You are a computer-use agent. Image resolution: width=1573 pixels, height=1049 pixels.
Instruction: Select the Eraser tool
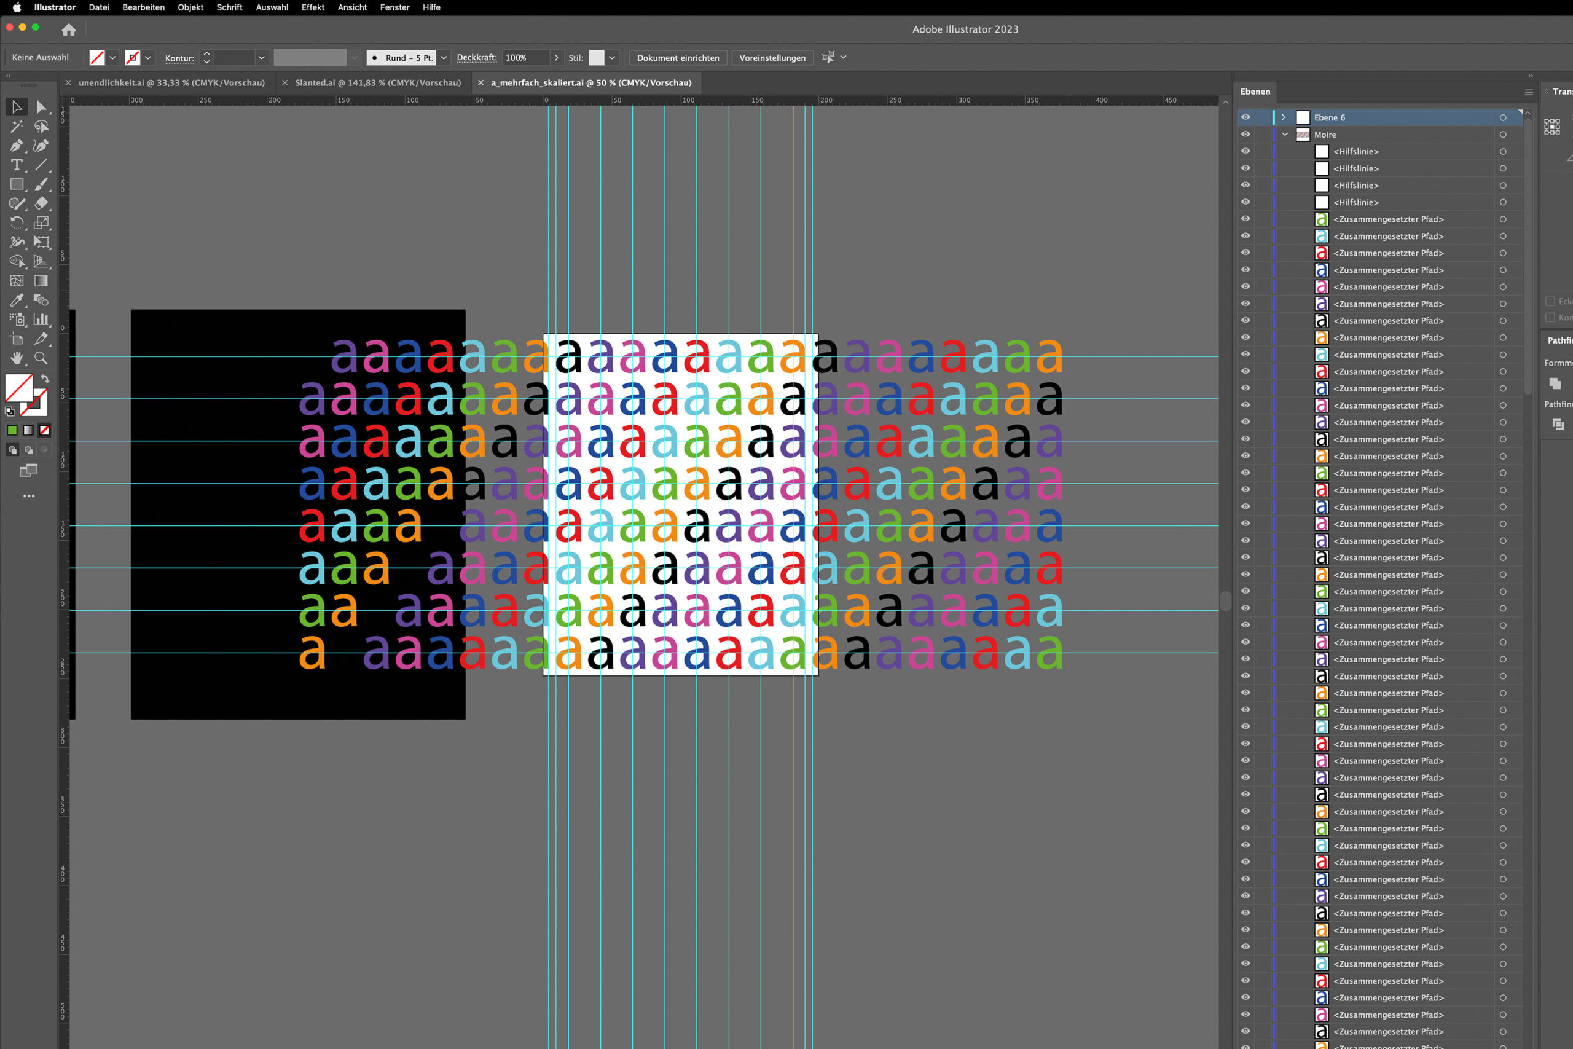(x=41, y=203)
